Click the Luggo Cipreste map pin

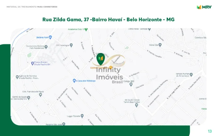pyautogui.click(x=82, y=116)
